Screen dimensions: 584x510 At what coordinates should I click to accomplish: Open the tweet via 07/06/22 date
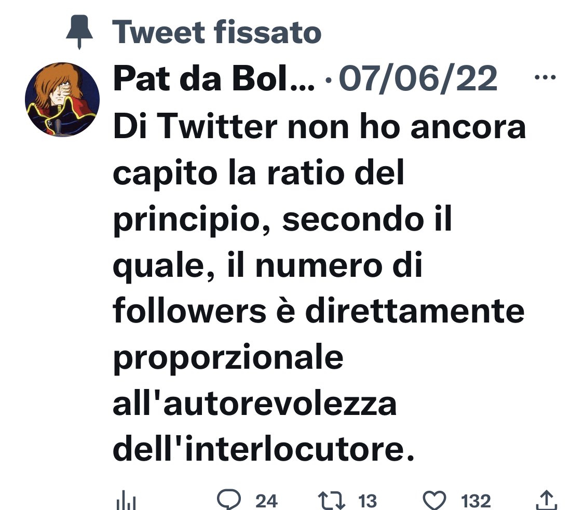click(418, 78)
